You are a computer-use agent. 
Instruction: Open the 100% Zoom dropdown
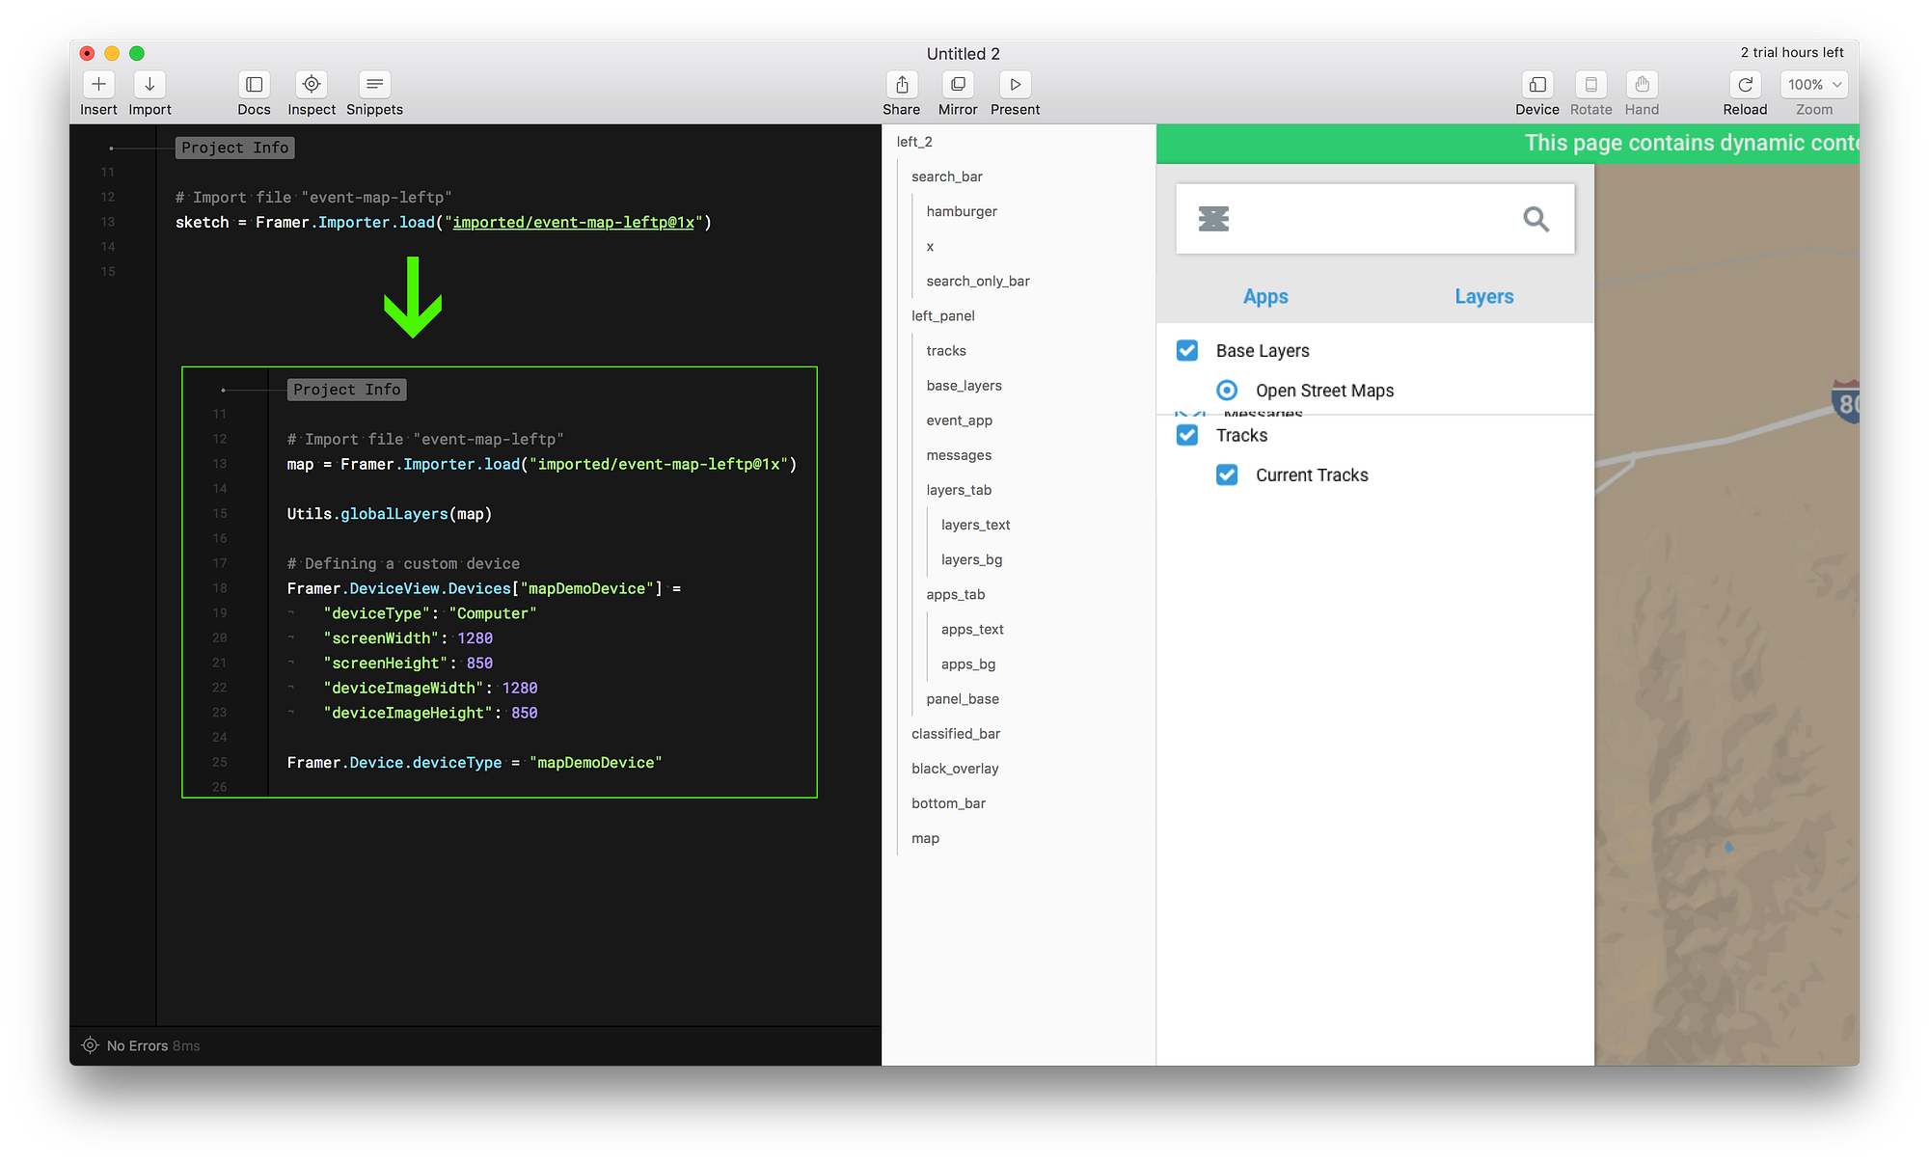point(1813,85)
